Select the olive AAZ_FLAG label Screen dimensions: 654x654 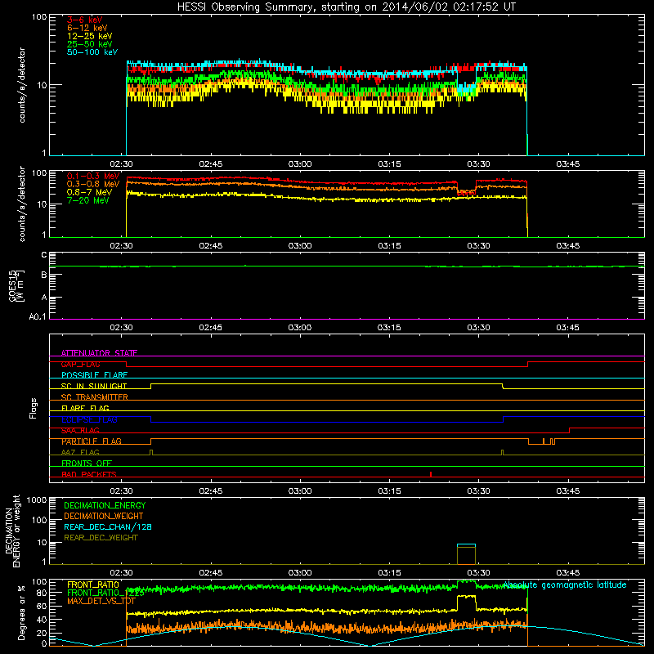point(80,453)
